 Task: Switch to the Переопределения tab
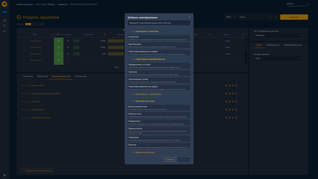click(293, 45)
